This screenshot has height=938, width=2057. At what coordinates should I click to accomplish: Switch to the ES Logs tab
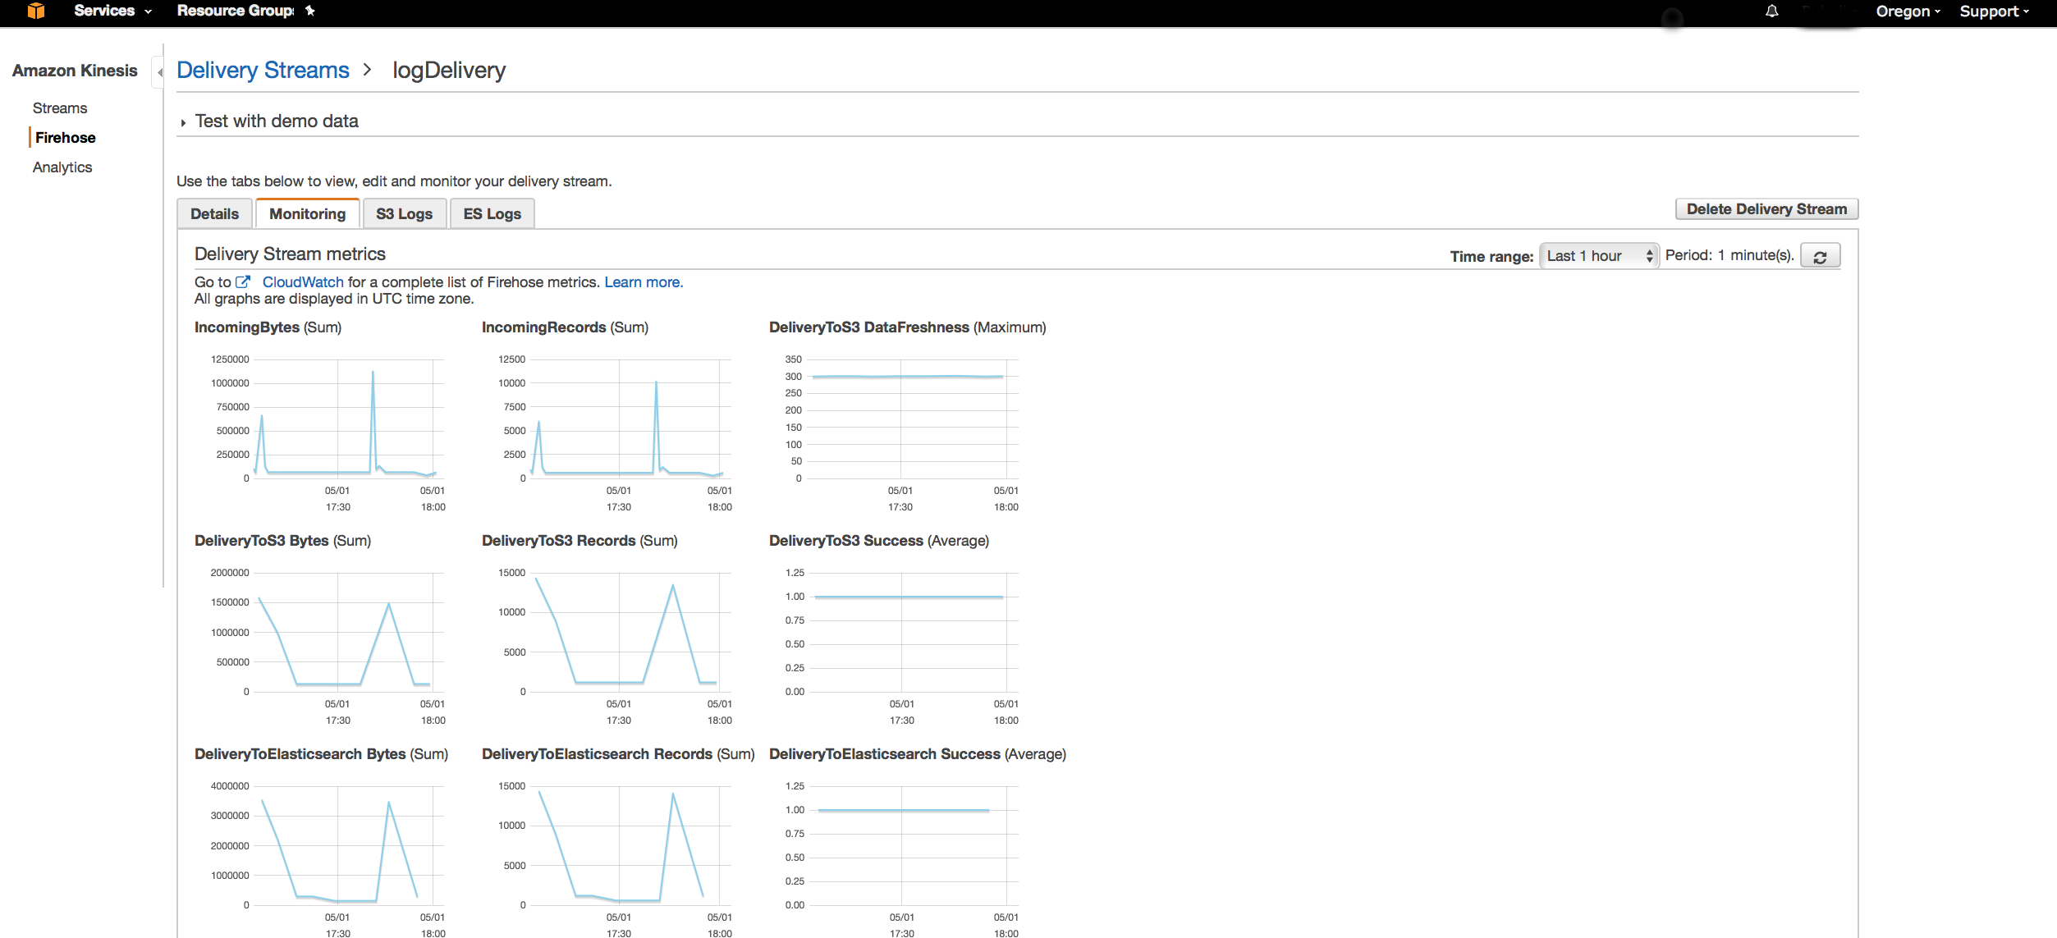click(492, 214)
